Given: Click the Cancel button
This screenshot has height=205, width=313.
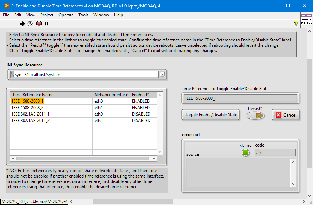Looking at the screenshot, I should (x=286, y=115).
